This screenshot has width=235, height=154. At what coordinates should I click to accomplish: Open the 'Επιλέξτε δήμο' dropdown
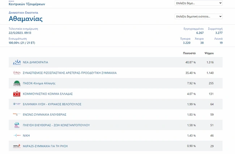198,3
